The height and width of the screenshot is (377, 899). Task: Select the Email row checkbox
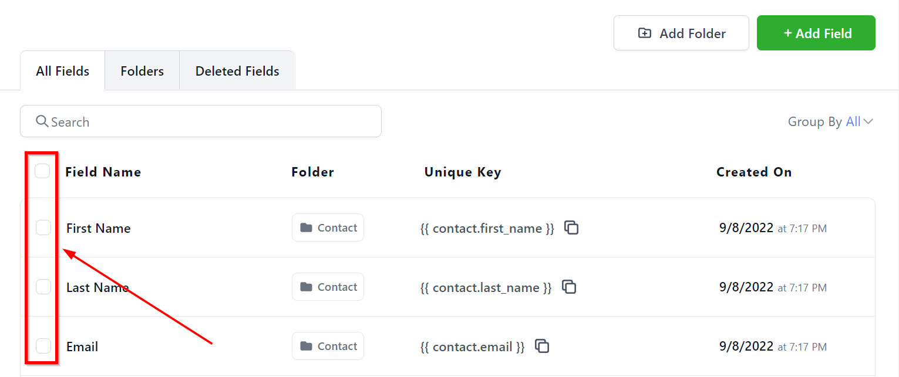[x=43, y=346]
